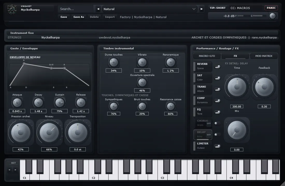Viewport: 285px width, 186px height.
Task: Click the Vibrato knob
Action: (142, 62)
